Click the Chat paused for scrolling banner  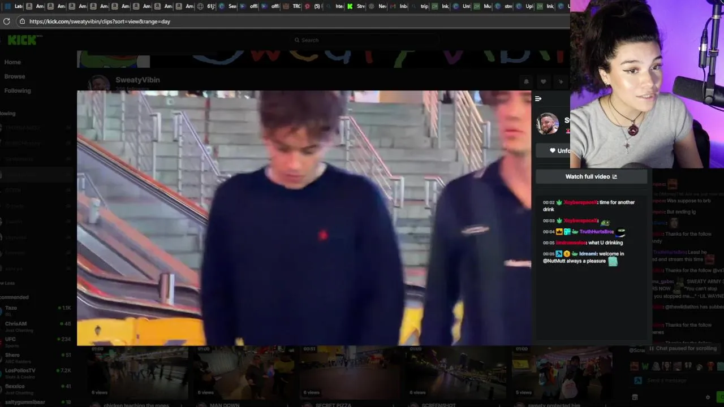point(683,348)
